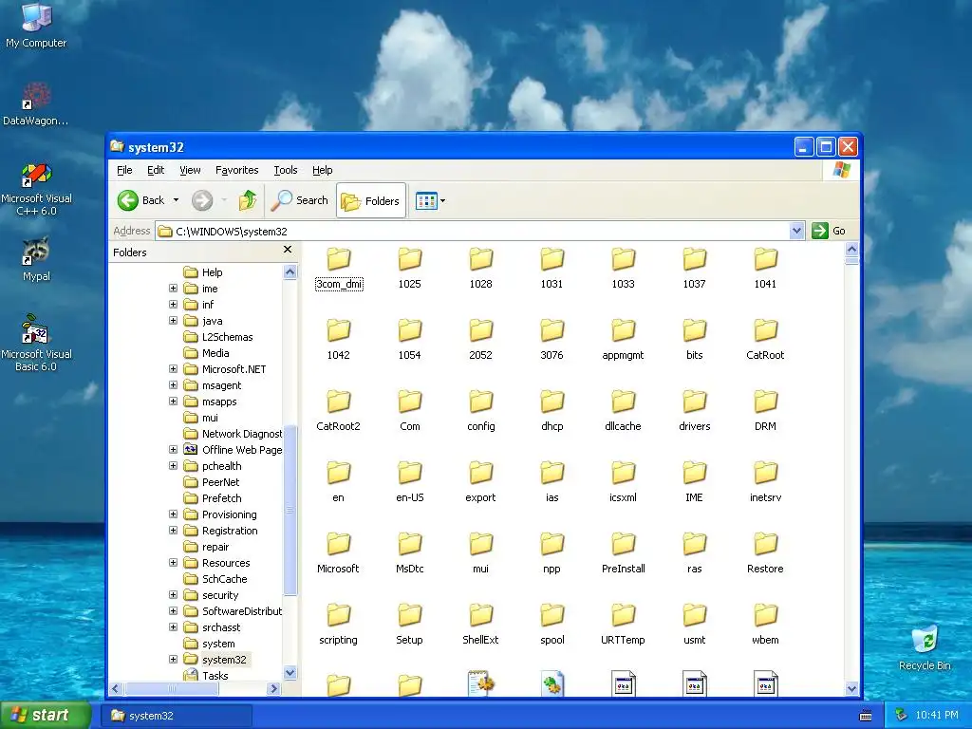Click folder tree horizontal scroll right arrow
This screenshot has width=972, height=729.
tap(273, 688)
